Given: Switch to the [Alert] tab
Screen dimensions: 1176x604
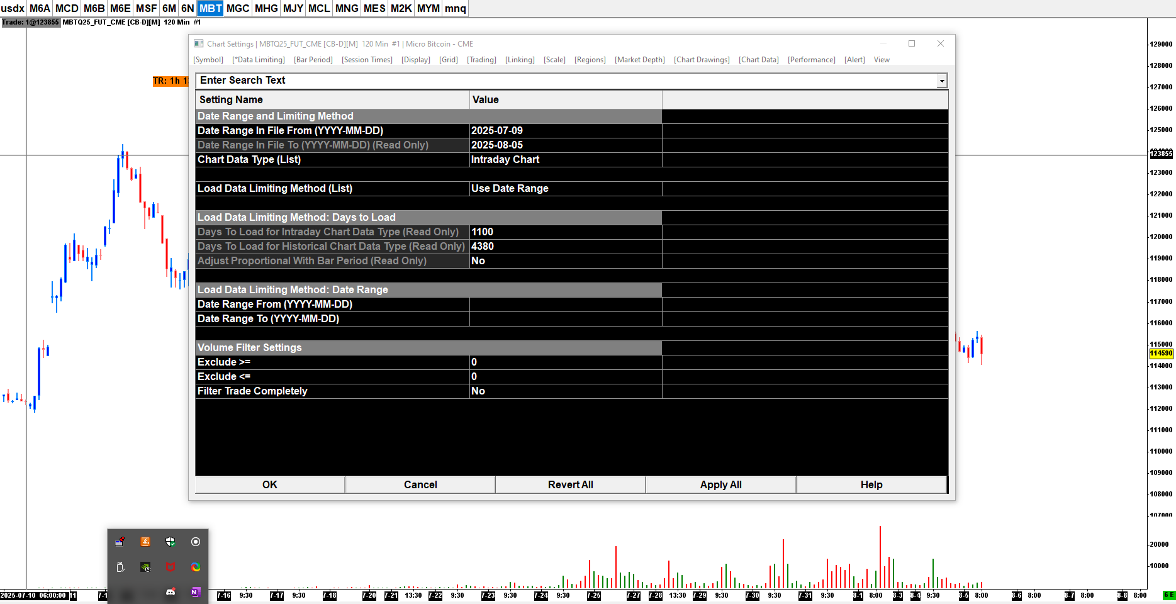Looking at the screenshot, I should [854, 60].
